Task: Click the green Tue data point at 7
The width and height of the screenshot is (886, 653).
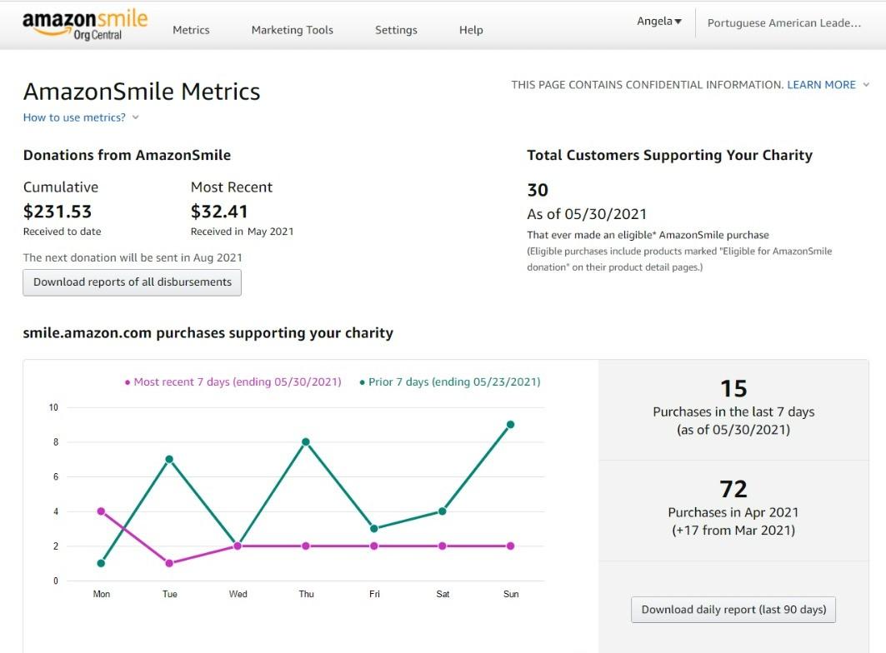Action: click(x=169, y=459)
